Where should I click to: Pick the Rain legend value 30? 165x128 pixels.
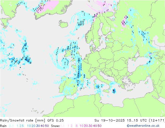tap(38, 126)
